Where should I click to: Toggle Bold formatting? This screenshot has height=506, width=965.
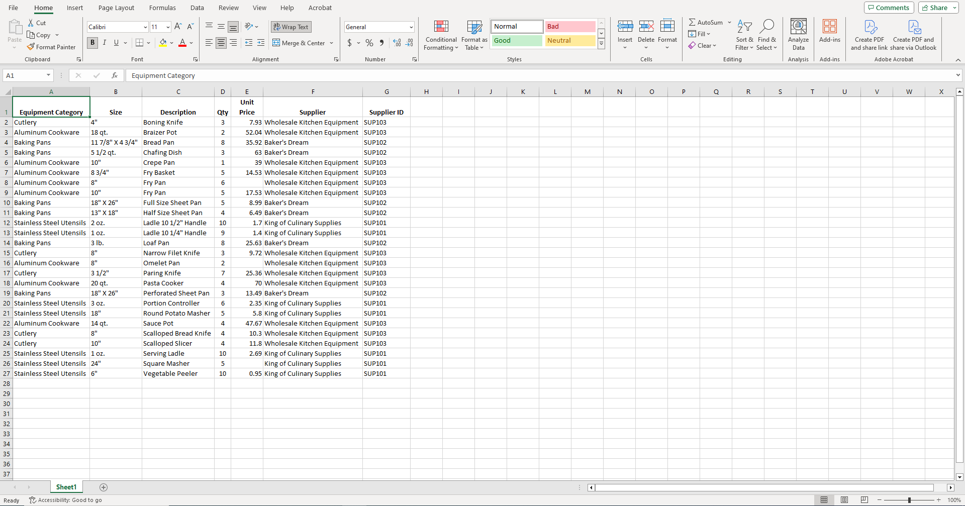(x=92, y=43)
